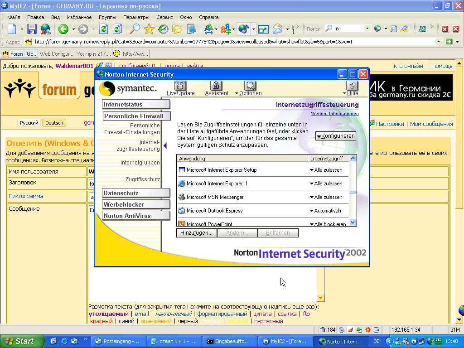Click the LiveUpdate icon in Norton
The width and height of the screenshot is (464, 348).
tap(180, 86)
